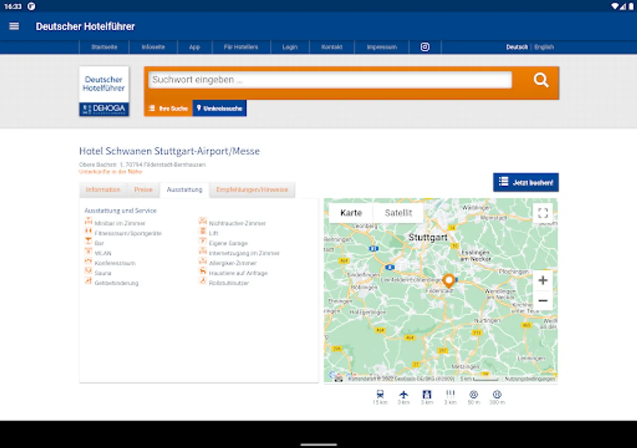Viewport: 637px width, 448px height.
Task: Click the WLAN amenity icon
Action: click(89, 251)
